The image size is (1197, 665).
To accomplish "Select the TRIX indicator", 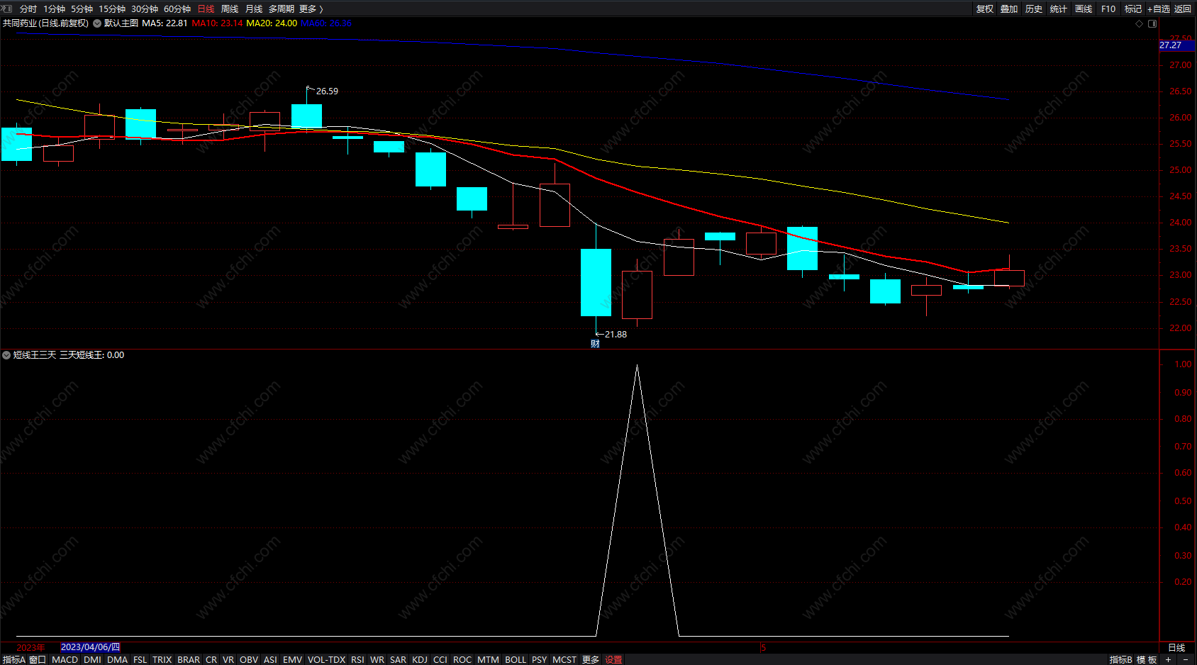I will (162, 659).
